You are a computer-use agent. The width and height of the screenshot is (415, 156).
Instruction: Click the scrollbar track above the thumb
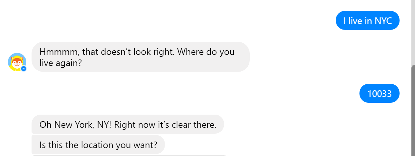point(413,33)
